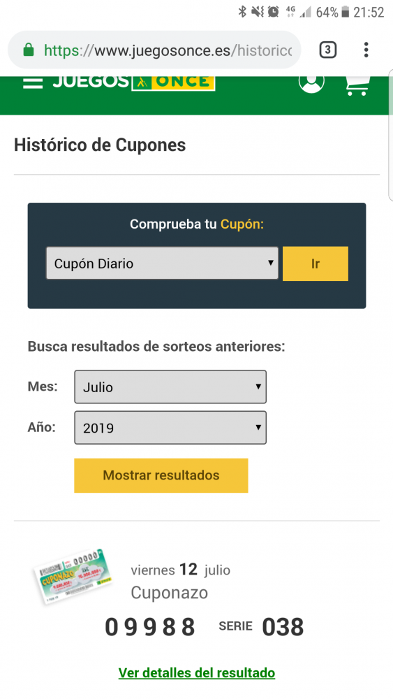This screenshot has height=699, width=393.
Task: Click the yellow Ir button
Action: 315,264
